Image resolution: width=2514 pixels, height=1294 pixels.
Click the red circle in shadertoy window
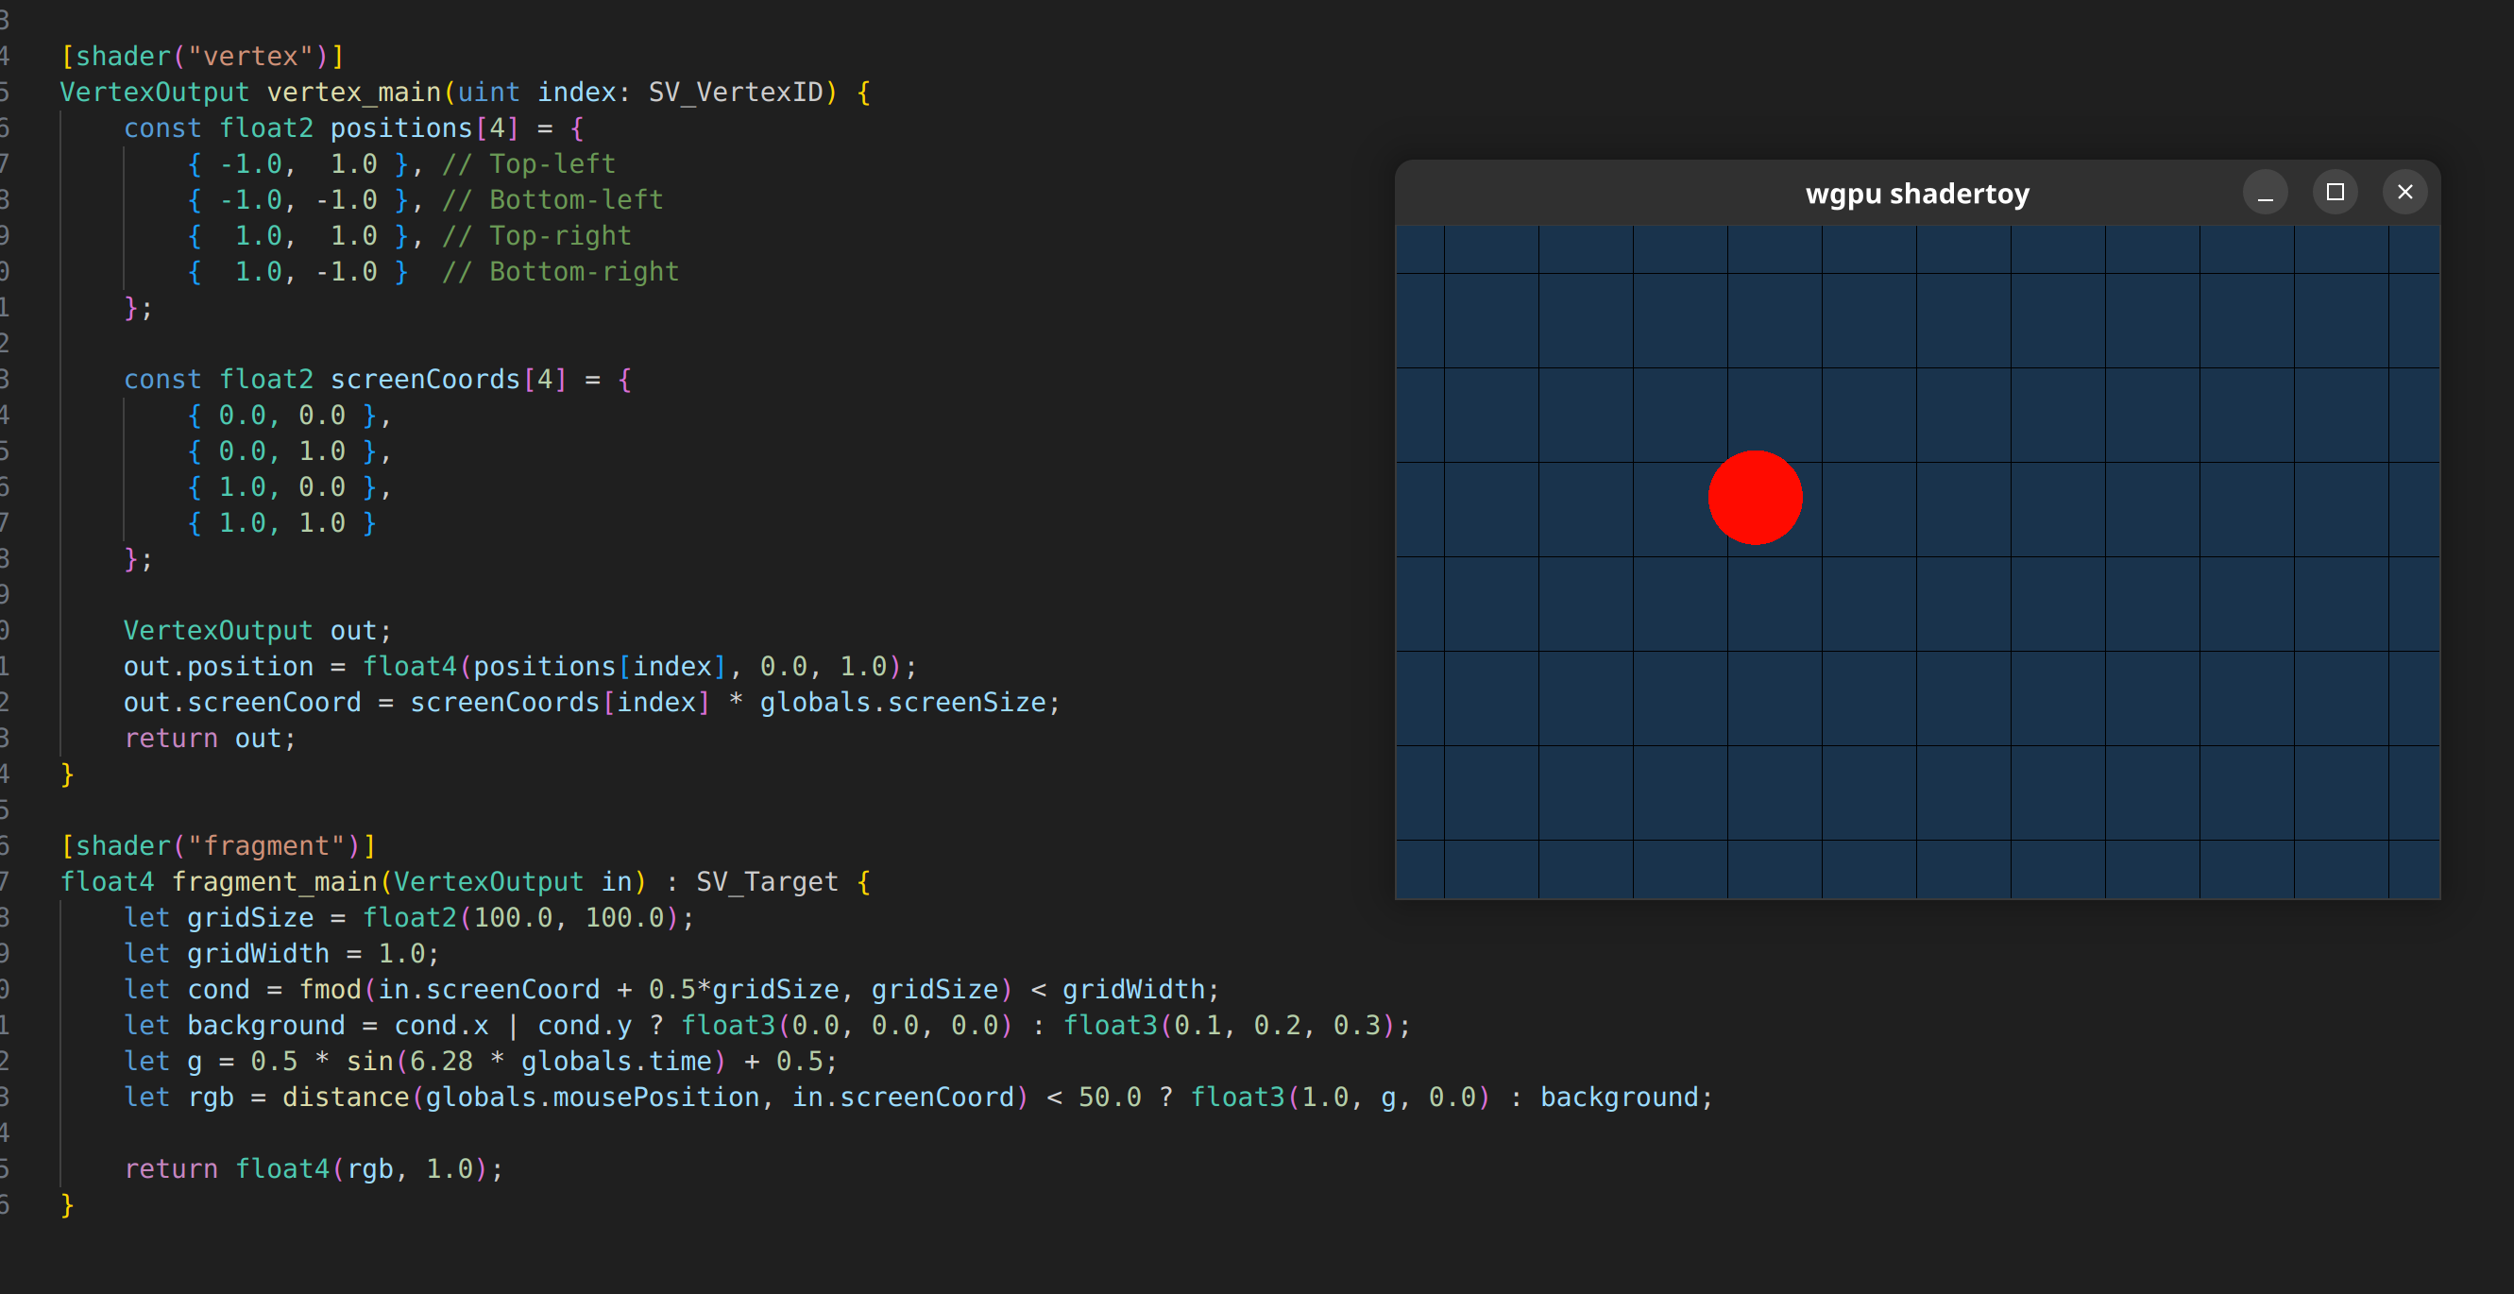coord(1755,497)
